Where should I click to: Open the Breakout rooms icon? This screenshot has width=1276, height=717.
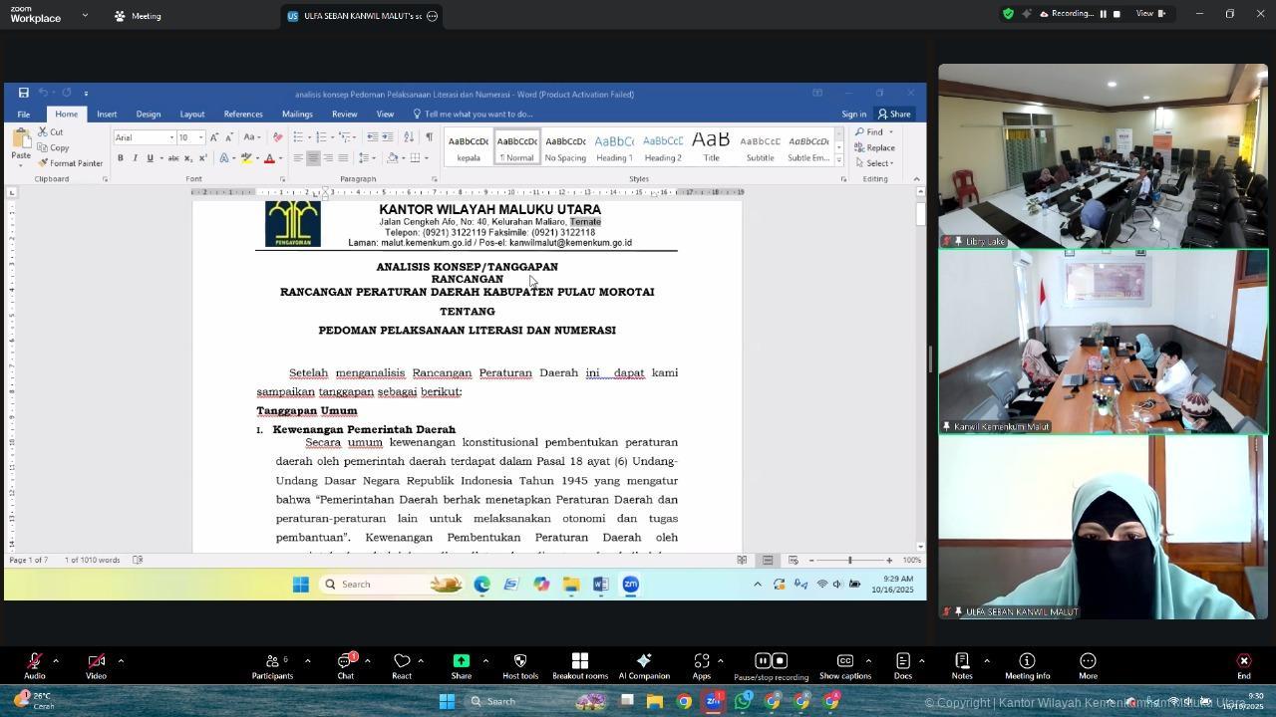579,662
